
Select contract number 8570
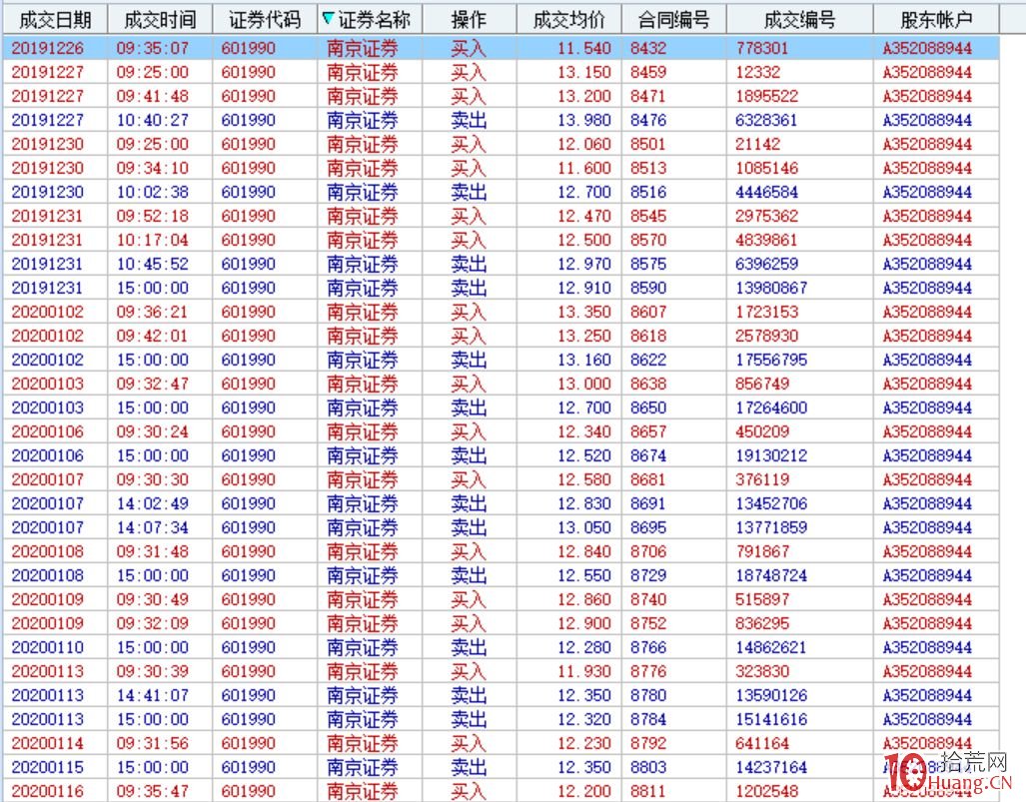[648, 240]
